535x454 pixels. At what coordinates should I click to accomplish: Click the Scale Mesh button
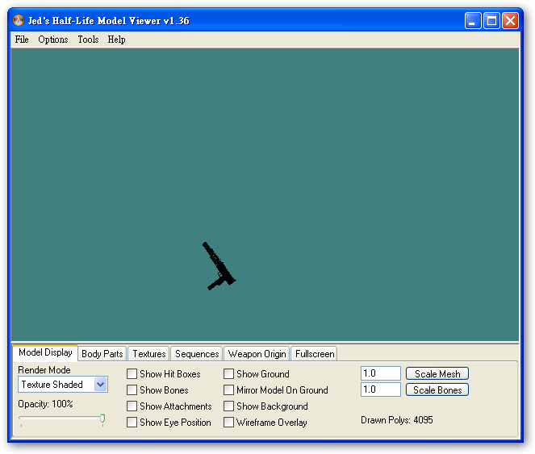click(x=437, y=374)
